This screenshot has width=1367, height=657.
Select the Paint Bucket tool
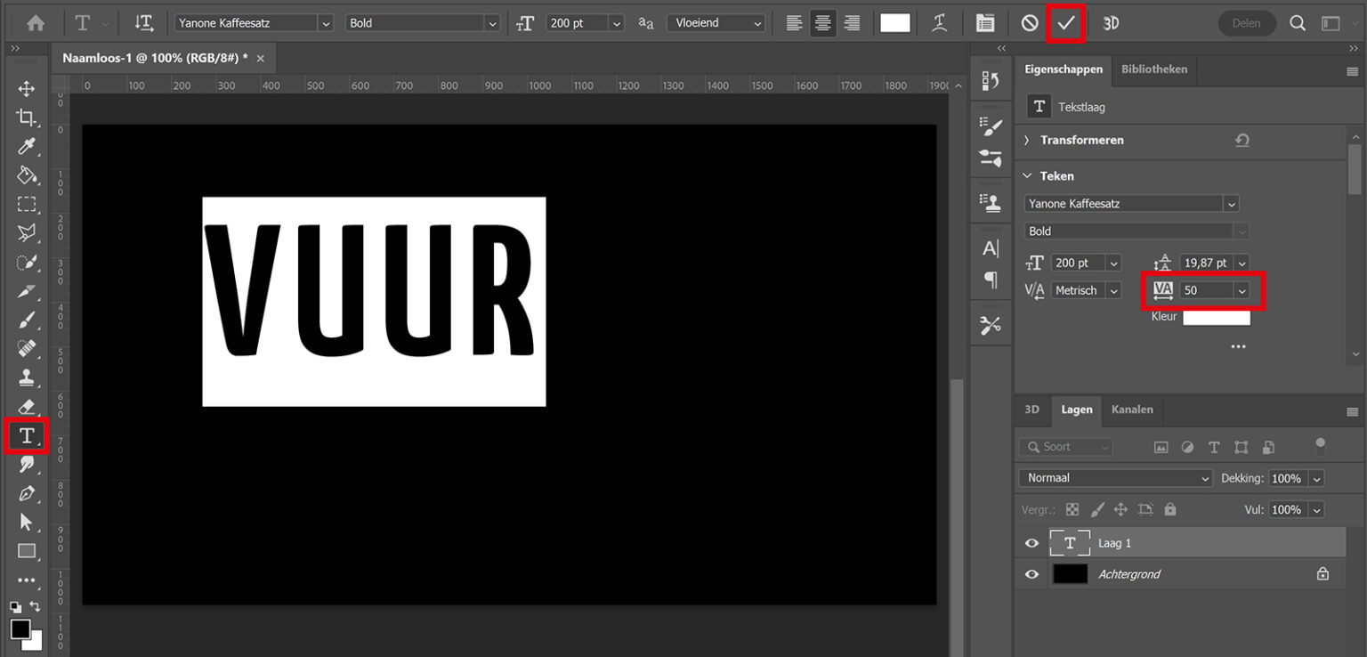click(x=27, y=175)
